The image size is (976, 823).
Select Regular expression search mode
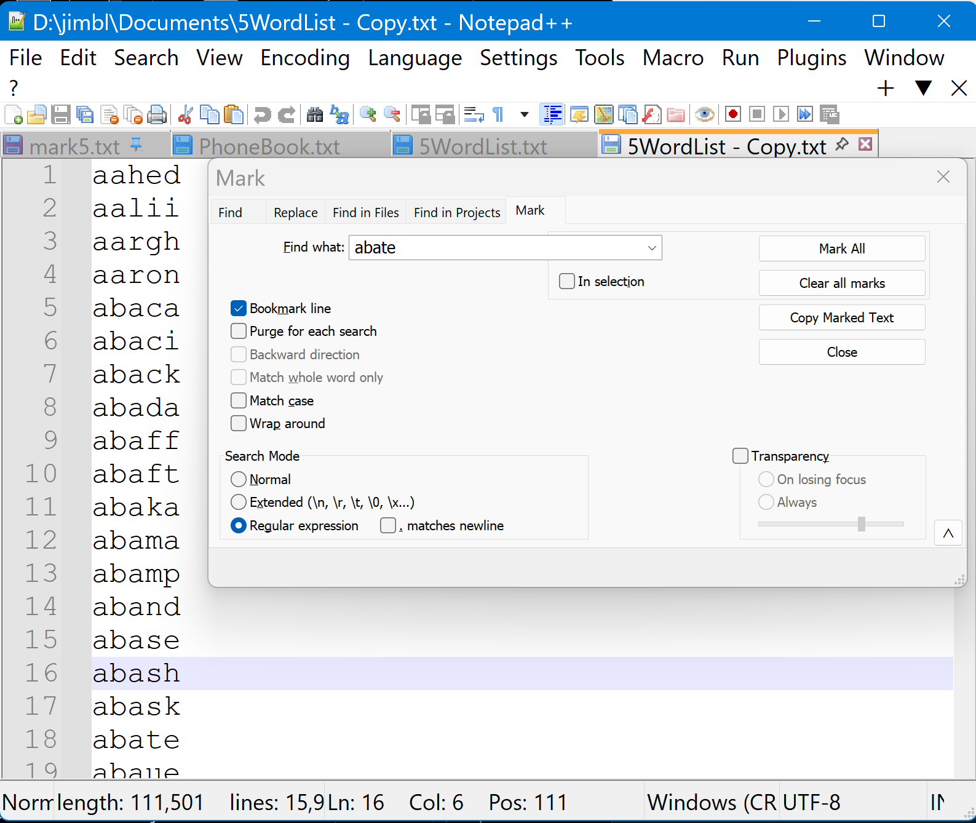coord(239,525)
